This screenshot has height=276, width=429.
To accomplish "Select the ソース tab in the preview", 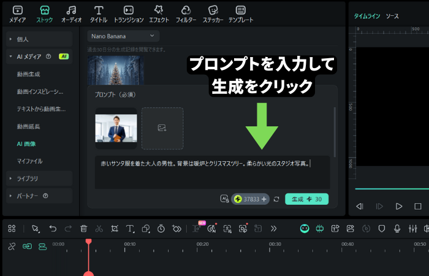I will click(392, 16).
